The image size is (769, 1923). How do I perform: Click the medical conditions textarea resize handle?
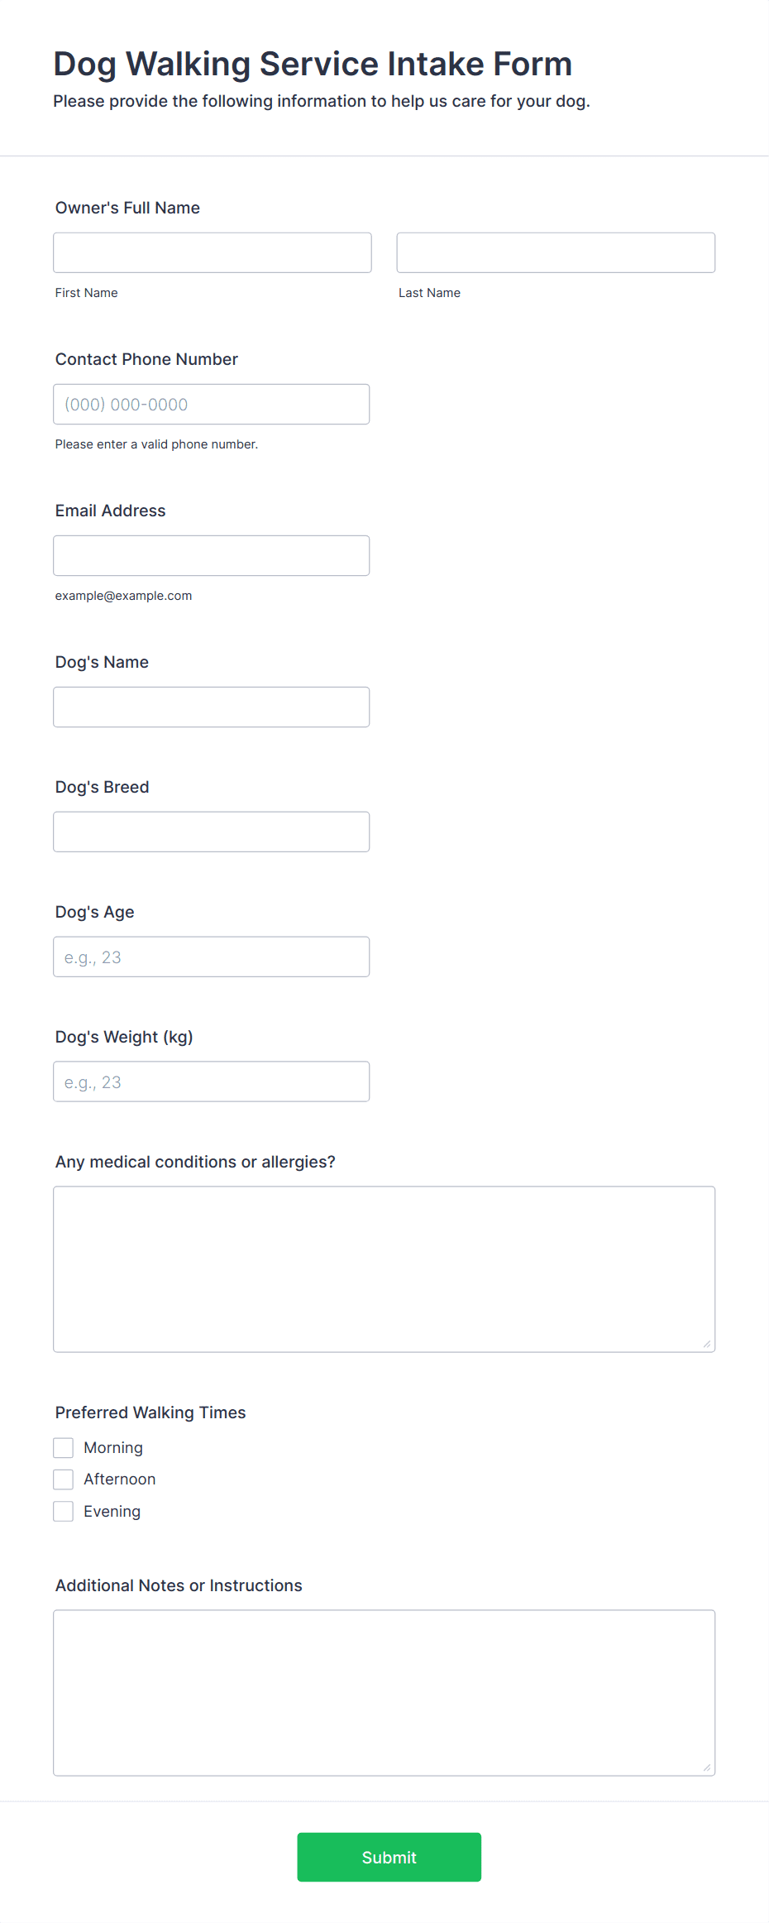coord(707,1344)
